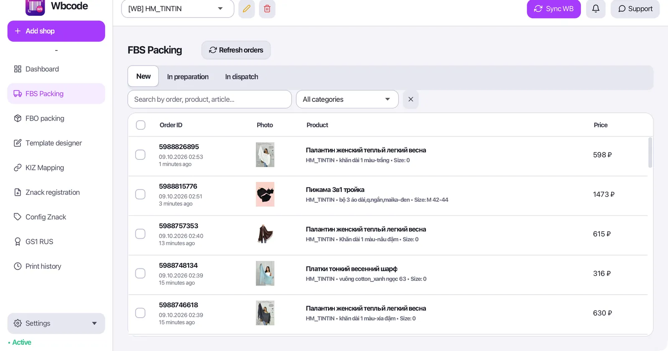Image resolution: width=668 pixels, height=351 pixels.
Task: Expand the All categories dropdown
Action: pyautogui.click(x=347, y=99)
